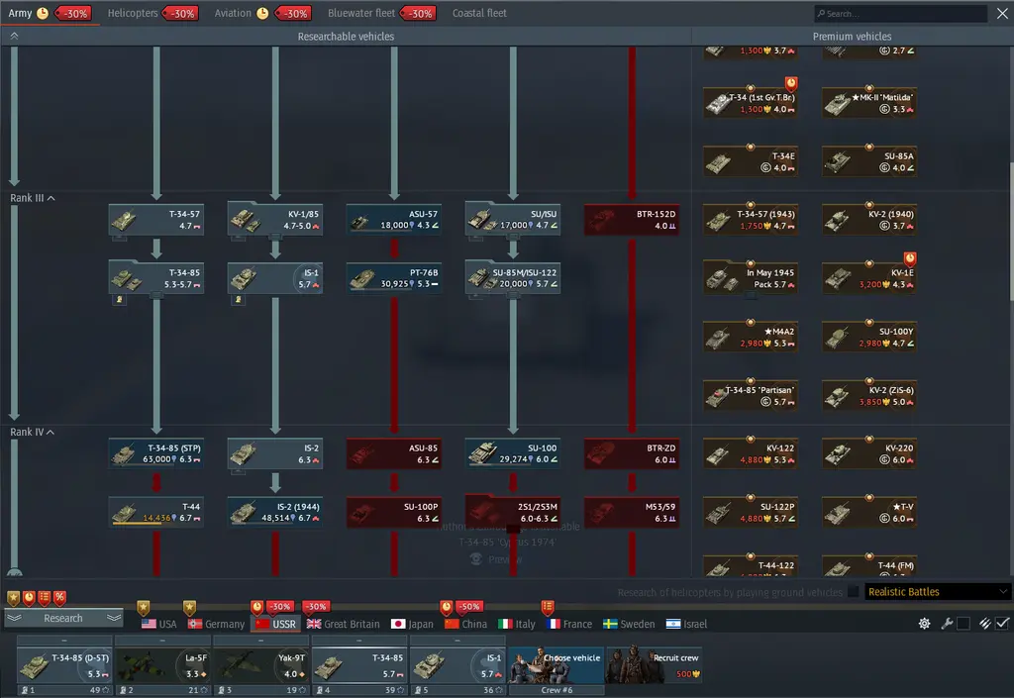The height and width of the screenshot is (698, 1014).
Task: Open crew settings gear icon
Action: click(x=924, y=623)
